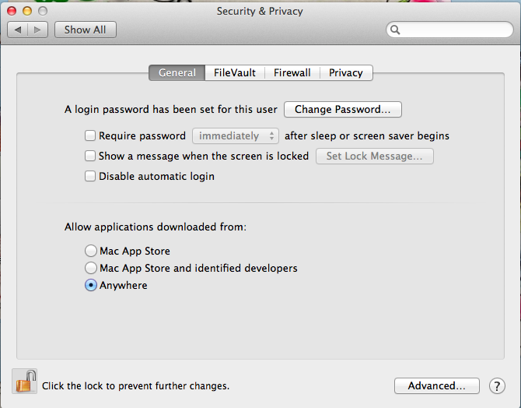Click the Change Password button

pyautogui.click(x=343, y=110)
